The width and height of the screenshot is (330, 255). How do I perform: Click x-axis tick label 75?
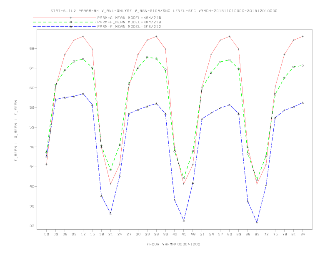tap(275, 234)
